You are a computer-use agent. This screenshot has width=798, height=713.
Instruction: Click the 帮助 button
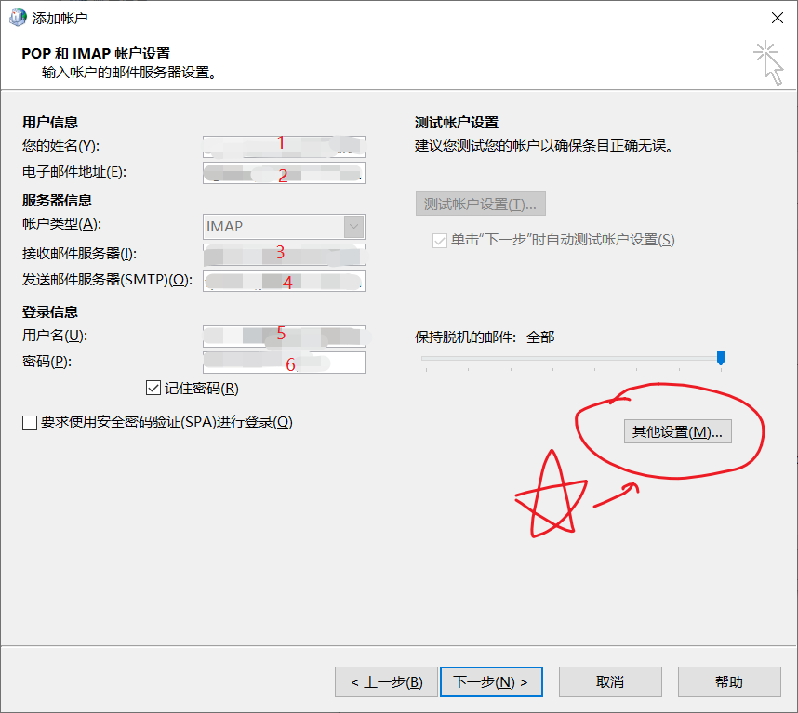click(729, 681)
